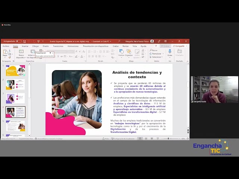Switch to the Vista tab

[x=134, y=46]
